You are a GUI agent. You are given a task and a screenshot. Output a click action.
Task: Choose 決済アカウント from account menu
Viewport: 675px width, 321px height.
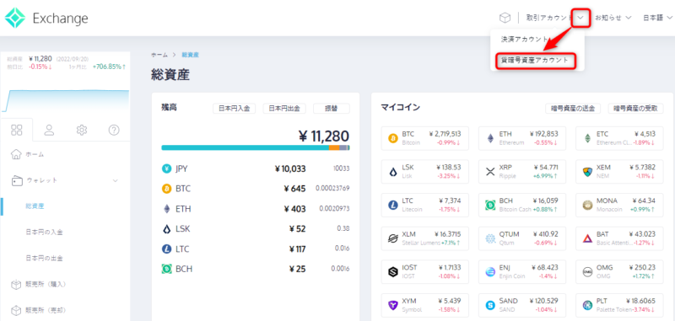coord(525,39)
